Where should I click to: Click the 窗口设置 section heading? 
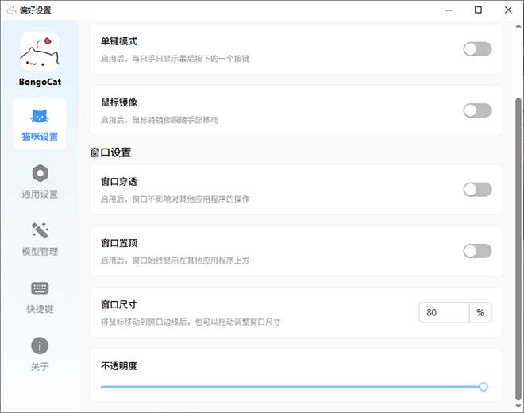point(110,152)
